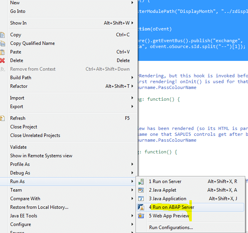The width and height of the screenshot is (248, 233).
Task: Click the Refresh icon
Action: point(3,118)
